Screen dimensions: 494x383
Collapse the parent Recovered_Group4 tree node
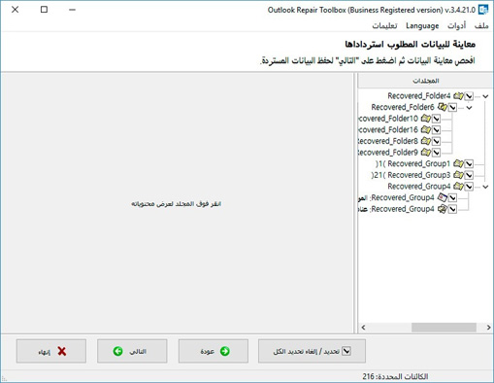pyautogui.click(x=485, y=187)
